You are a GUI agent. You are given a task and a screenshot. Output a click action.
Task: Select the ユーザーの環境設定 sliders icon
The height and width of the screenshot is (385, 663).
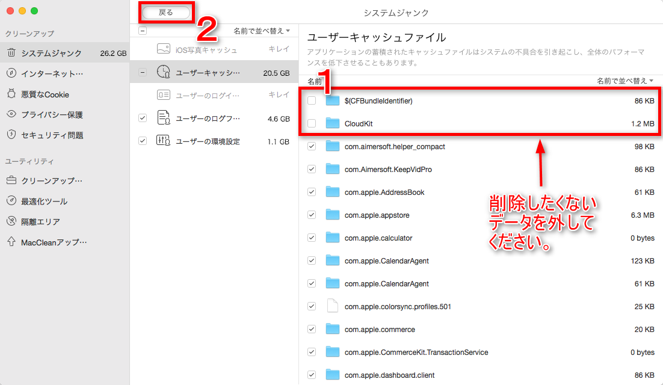[163, 140]
